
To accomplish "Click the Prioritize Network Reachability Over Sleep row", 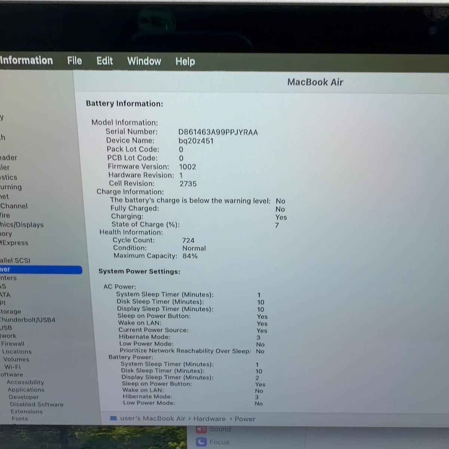I will click(x=192, y=351).
